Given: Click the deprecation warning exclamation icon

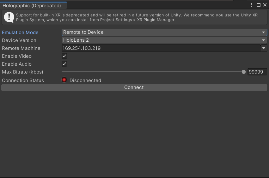Looking at the screenshot, I should (x=9, y=17).
